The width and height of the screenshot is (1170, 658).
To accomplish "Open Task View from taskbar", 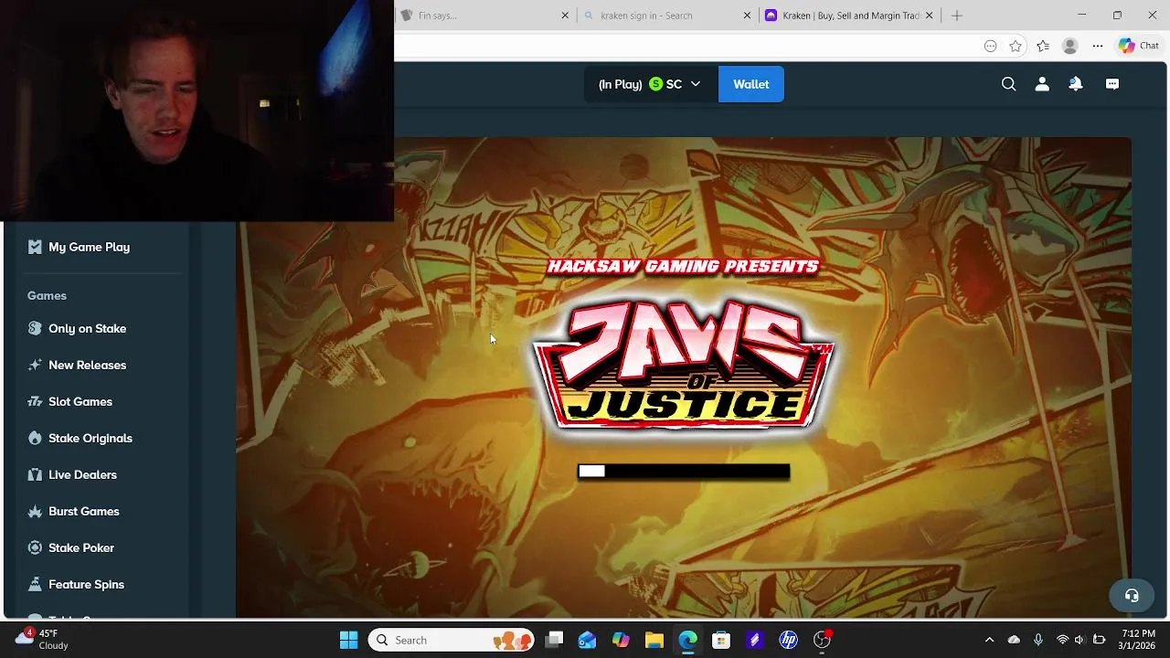I will tap(554, 640).
